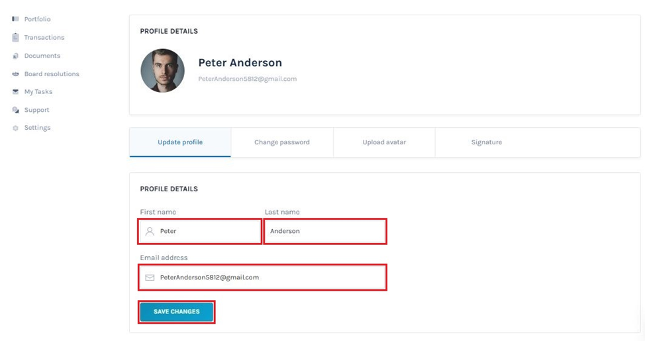Click the Last name input field
The image size is (645, 341).
pos(325,231)
